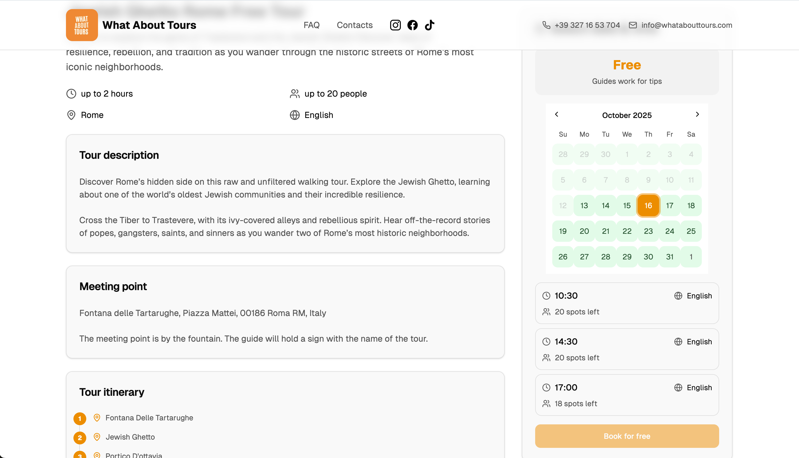Click the email envelope icon
The image size is (799, 458).
click(633, 25)
